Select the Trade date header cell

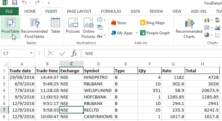22,71
